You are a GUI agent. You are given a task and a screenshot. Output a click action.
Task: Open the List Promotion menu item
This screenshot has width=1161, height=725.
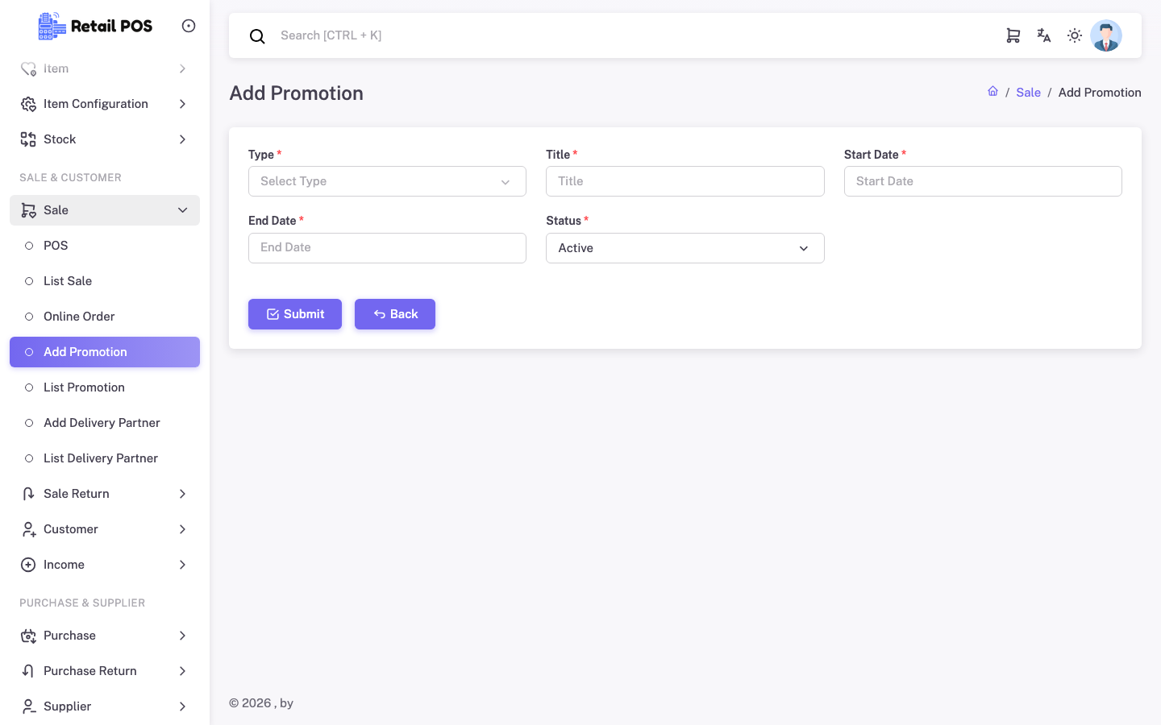pos(105,387)
